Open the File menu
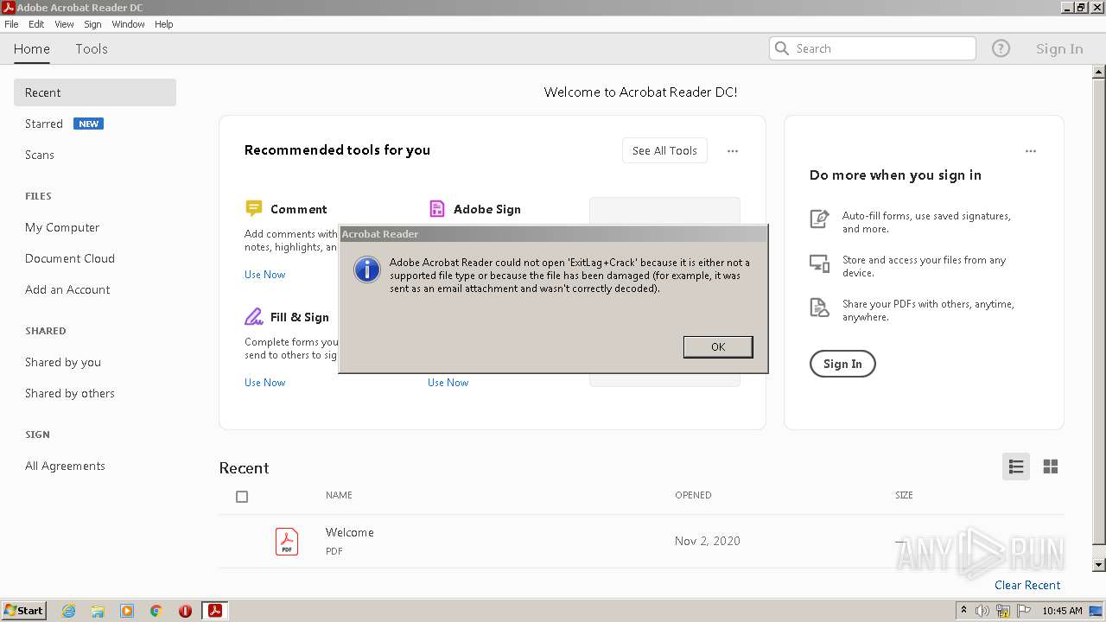This screenshot has height=622, width=1106. [11, 24]
